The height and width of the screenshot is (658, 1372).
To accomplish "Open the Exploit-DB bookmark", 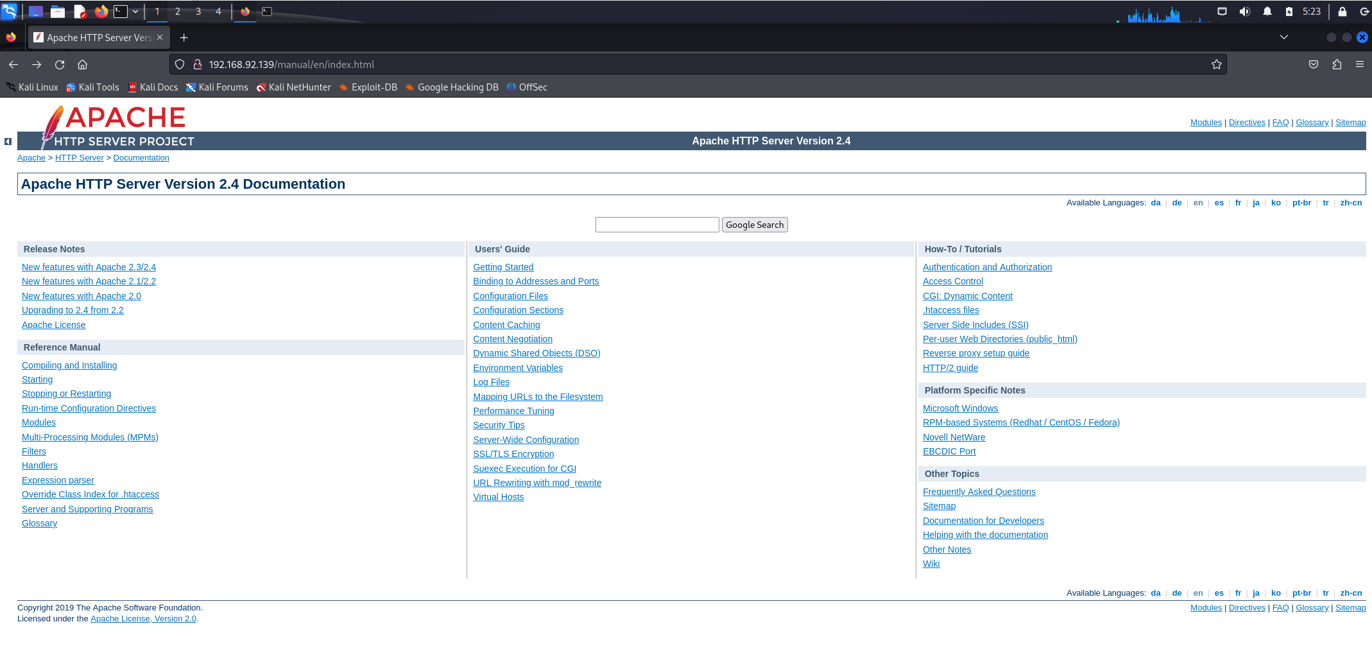I will [x=368, y=87].
